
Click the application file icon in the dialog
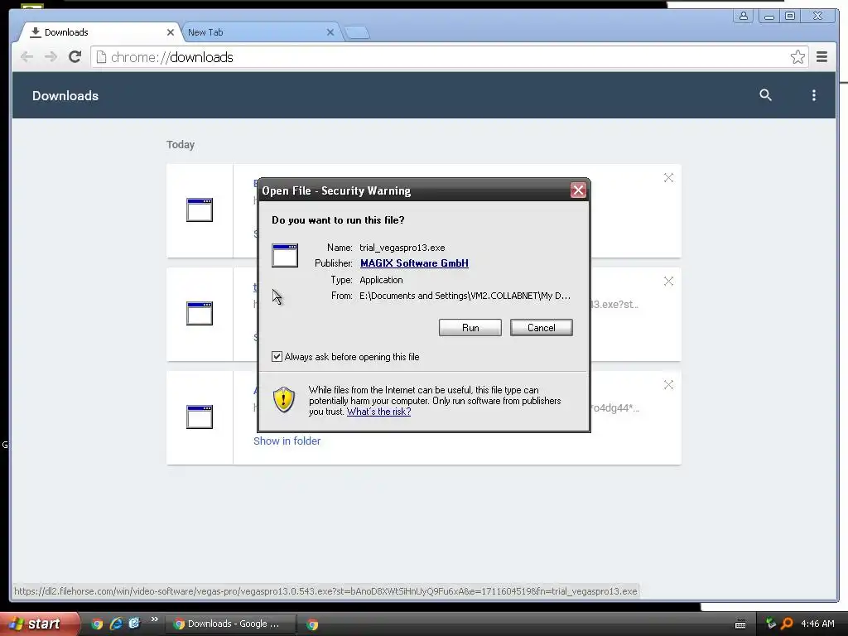[285, 256]
